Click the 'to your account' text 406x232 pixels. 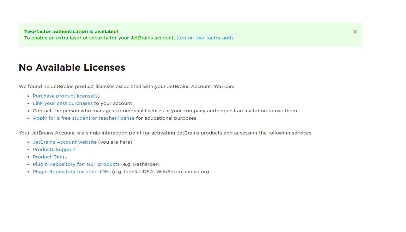point(113,104)
